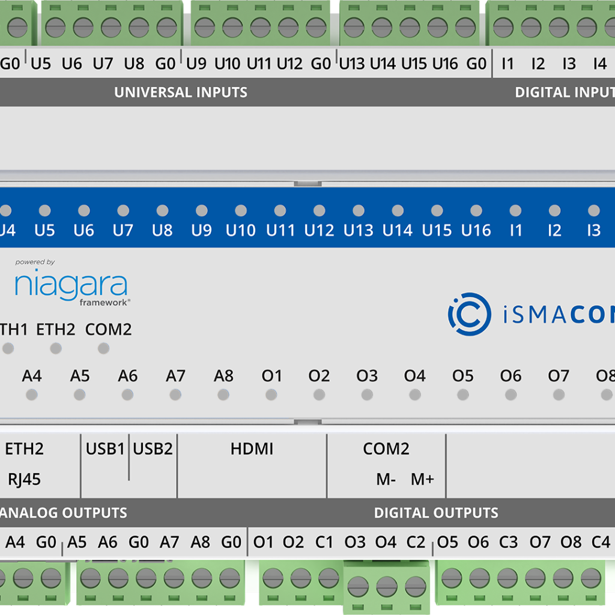615x615 pixels.
Task: Click the "RJ45" label
Action: (x=24, y=479)
